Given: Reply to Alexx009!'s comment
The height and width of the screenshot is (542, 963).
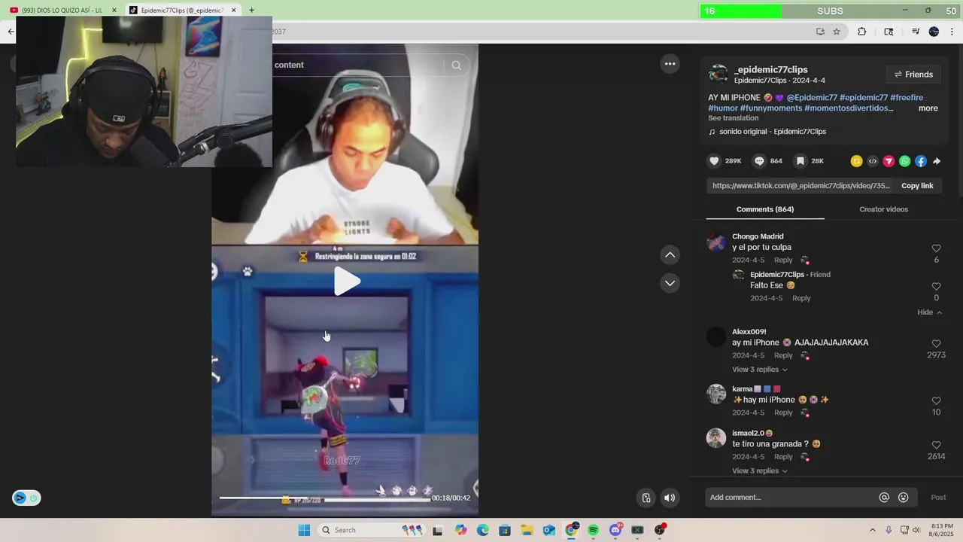Looking at the screenshot, I should coord(783,356).
